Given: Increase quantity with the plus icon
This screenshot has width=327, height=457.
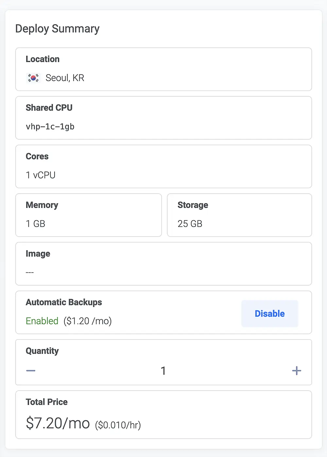Looking at the screenshot, I should tap(297, 371).
